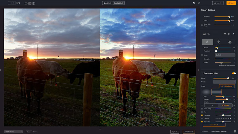Open the image view icon in panel

coord(204,34)
